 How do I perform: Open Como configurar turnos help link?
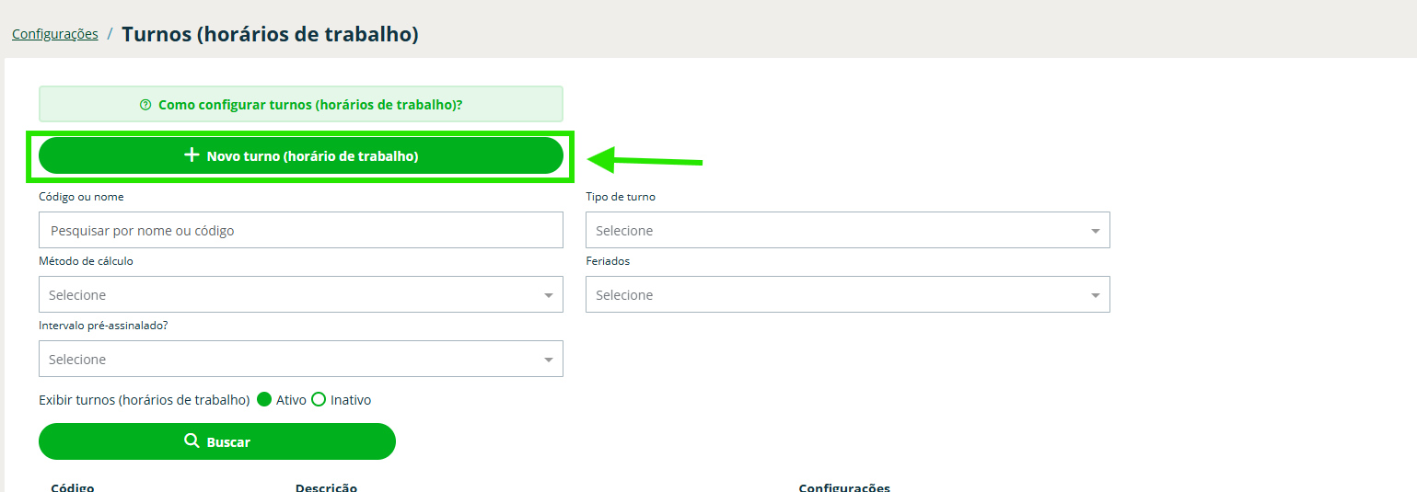pyautogui.click(x=309, y=105)
